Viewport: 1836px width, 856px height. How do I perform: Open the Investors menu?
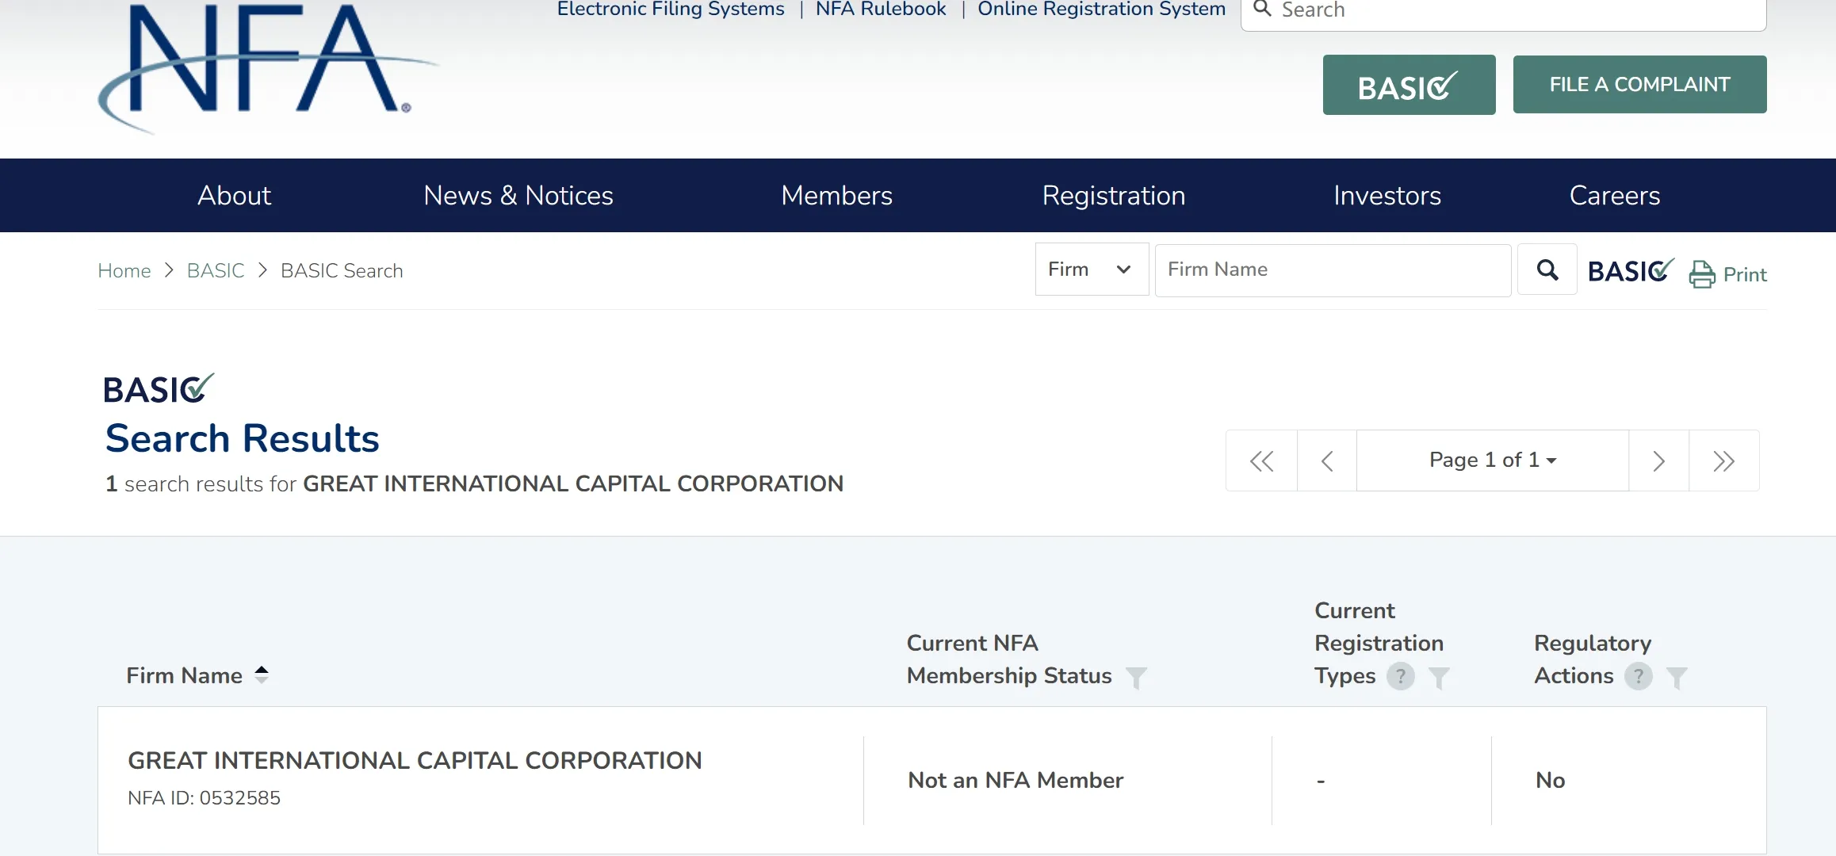(1387, 196)
